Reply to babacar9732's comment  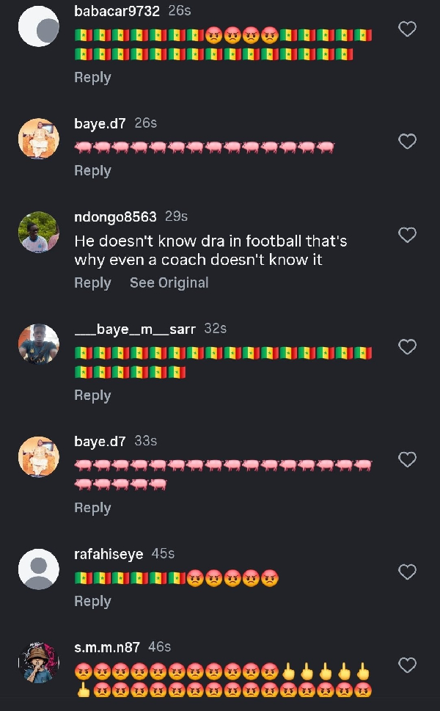pos(92,78)
